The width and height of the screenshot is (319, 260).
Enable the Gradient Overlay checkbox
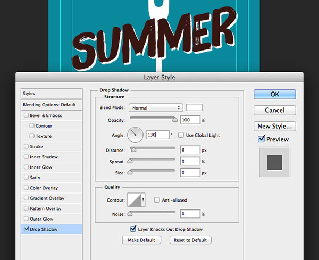point(26,198)
